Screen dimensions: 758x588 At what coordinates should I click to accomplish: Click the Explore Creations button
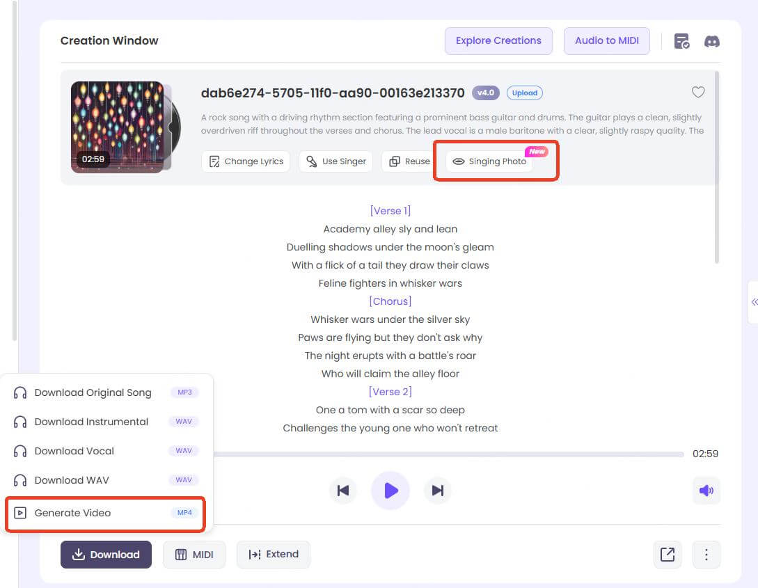(498, 41)
